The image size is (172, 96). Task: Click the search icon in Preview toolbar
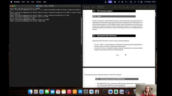point(153,7)
